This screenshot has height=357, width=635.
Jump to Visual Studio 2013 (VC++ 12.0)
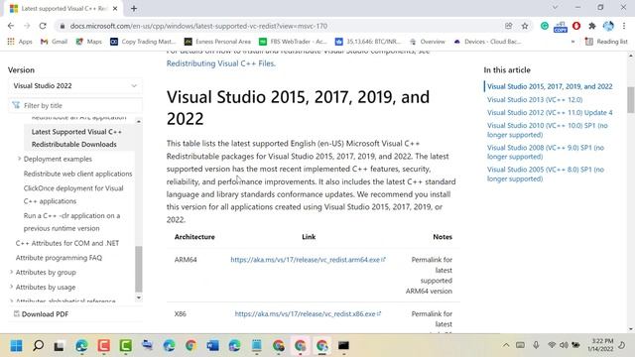click(535, 99)
